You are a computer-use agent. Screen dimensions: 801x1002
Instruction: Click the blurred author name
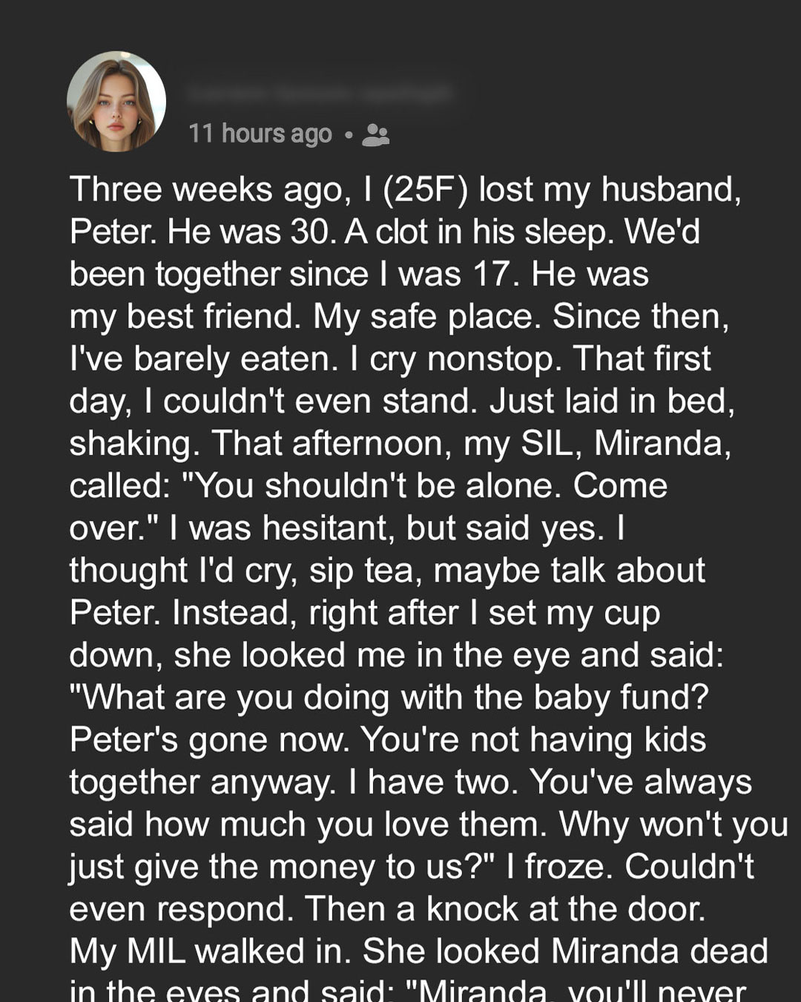[x=319, y=94]
